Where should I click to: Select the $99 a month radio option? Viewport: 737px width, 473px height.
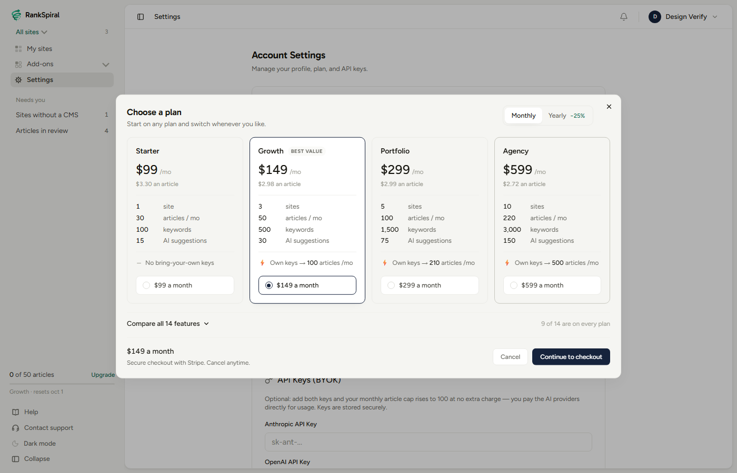185,285
